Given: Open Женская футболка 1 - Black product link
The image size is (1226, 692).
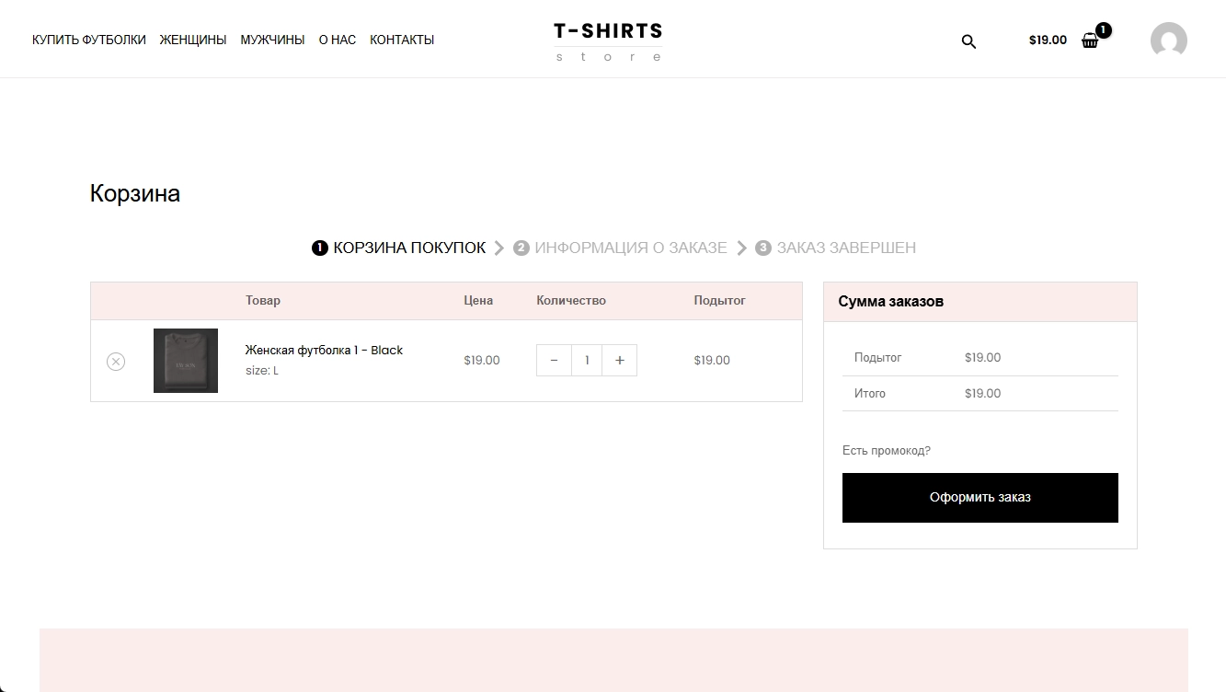Looking at the screenshot, I should tap(324, 350).
